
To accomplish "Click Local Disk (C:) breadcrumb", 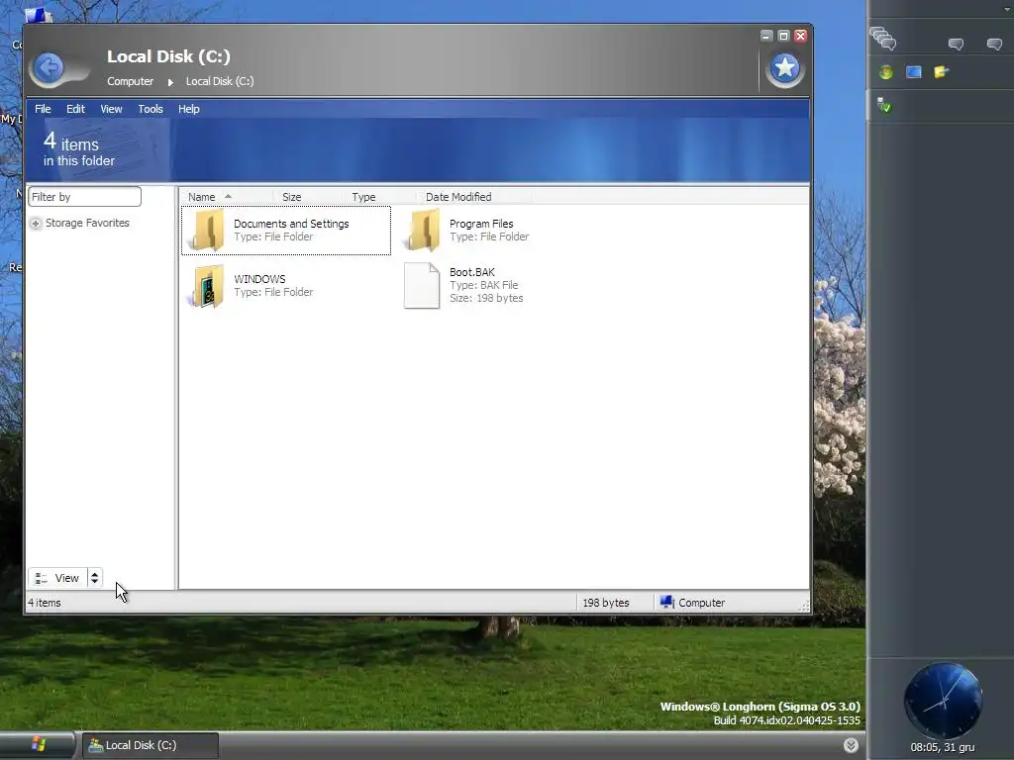I will click(x=220, y=81).
